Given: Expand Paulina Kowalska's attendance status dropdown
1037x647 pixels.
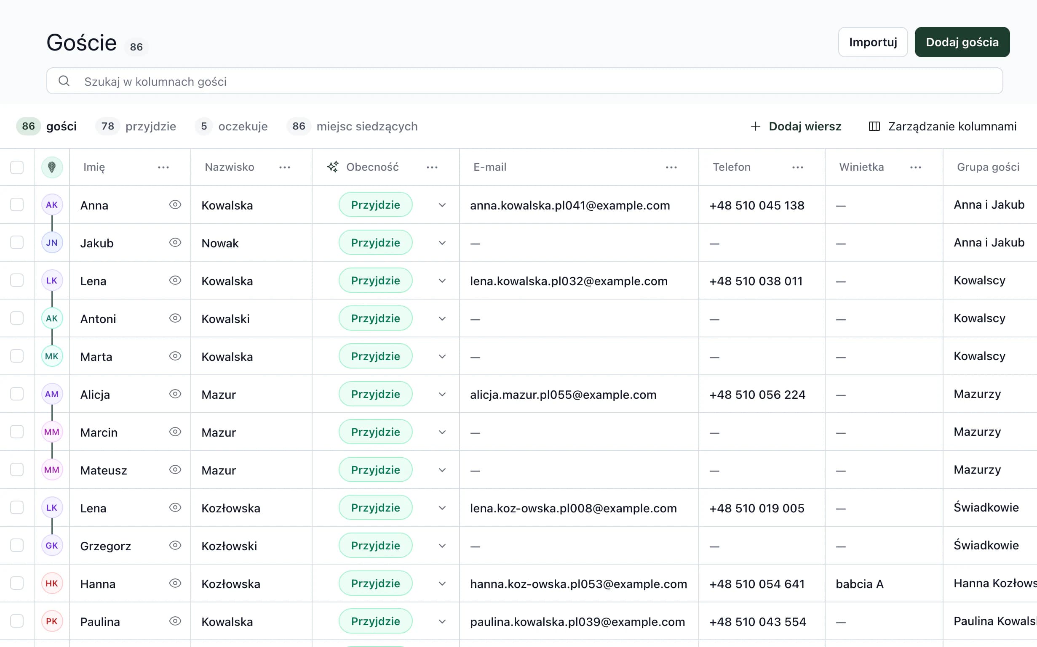Looking at the screenshot, I should tap(442, 621).
